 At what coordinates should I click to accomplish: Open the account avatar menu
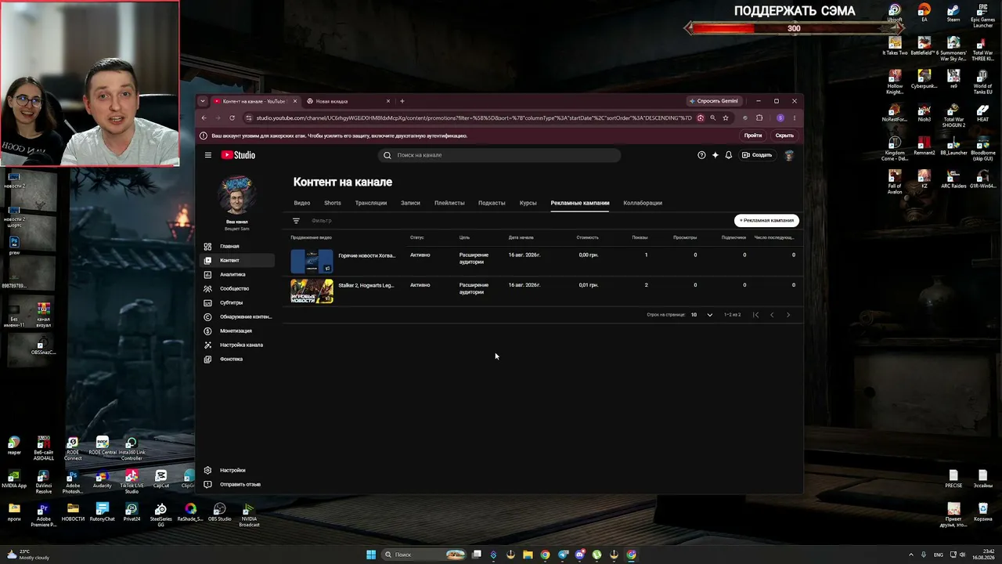point(789,155)
